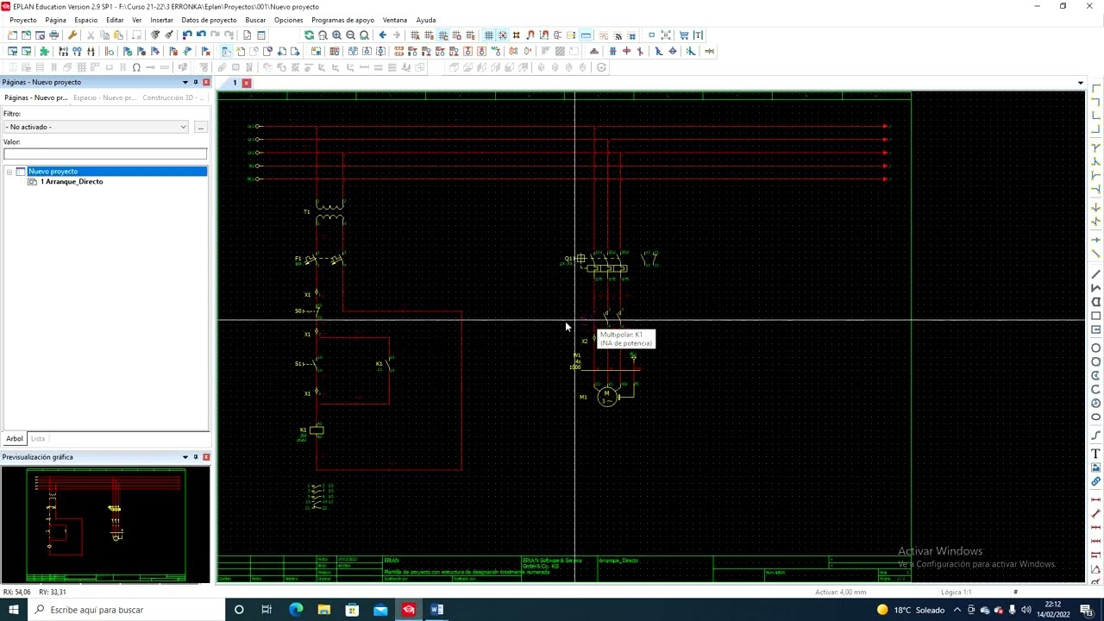Click the green puzzle piece macro icon
The width and height of the screenshot is (1104, 621).
point(44,51)
